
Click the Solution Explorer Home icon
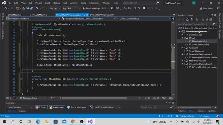(187, 19)
